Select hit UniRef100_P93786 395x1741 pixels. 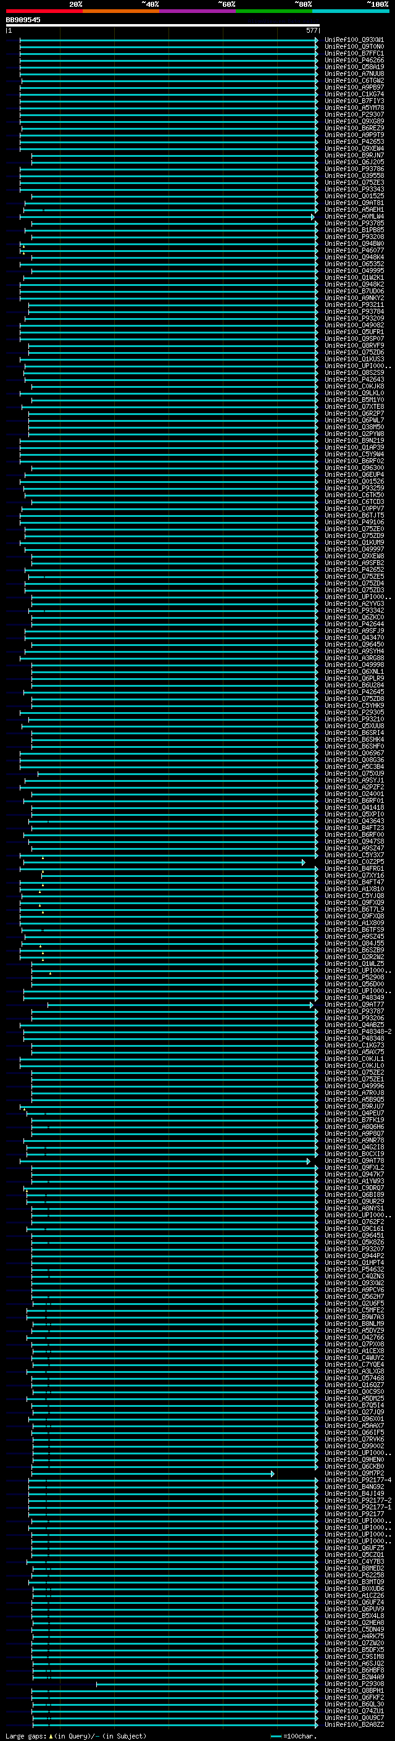point(354,169)
